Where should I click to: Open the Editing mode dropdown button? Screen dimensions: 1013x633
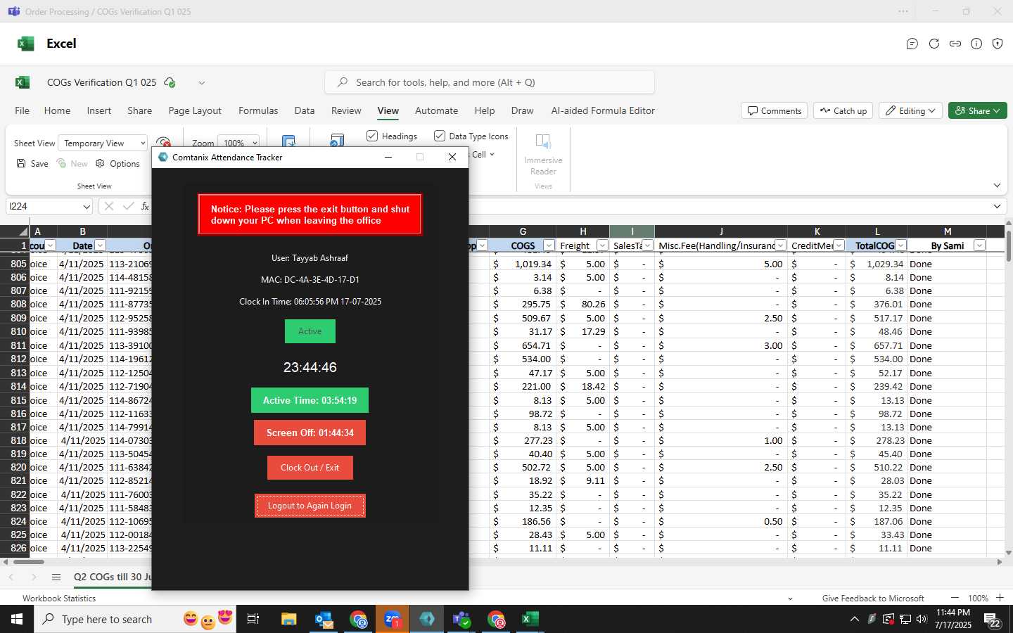click(x=910, y=110)
